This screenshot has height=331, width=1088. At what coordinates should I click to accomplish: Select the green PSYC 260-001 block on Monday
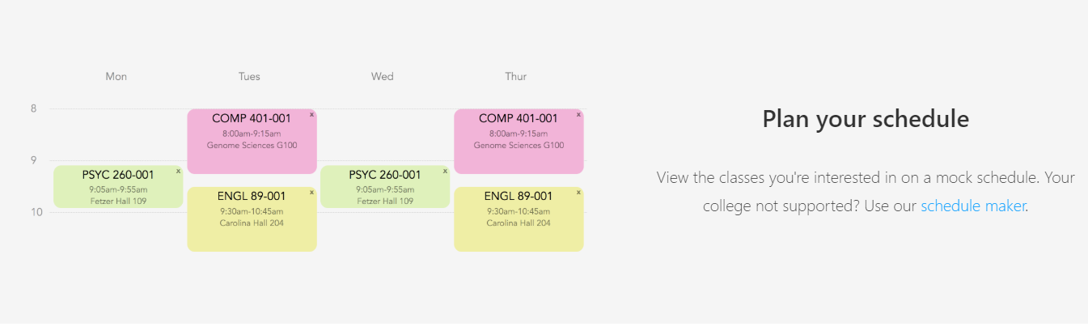point(118,187)
